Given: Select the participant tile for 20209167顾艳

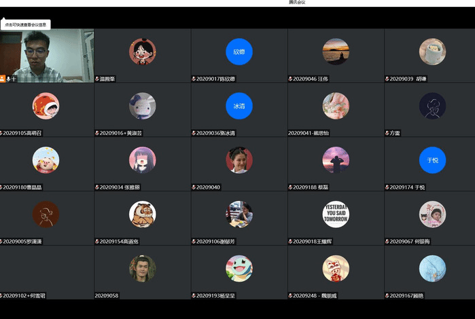Looking at the screenshot, I should pos(432,271).
